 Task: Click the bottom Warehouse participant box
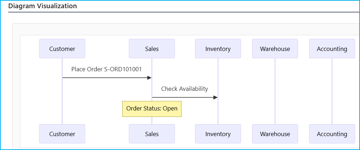[275, 134]
